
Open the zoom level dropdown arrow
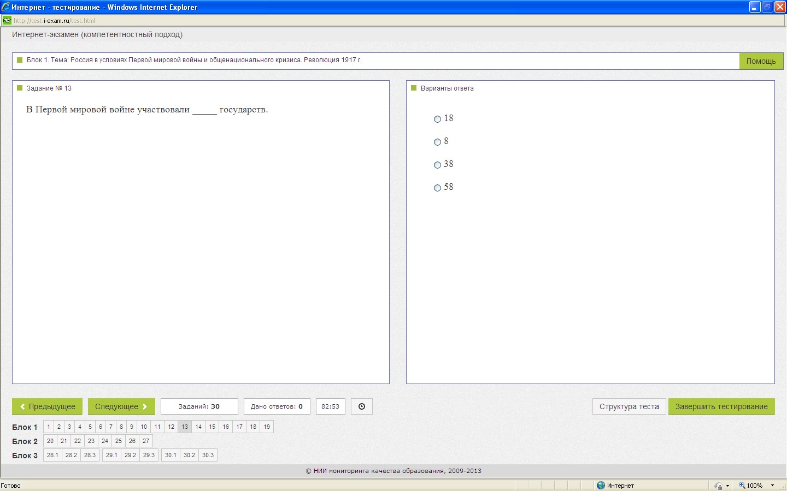[772, 485]
